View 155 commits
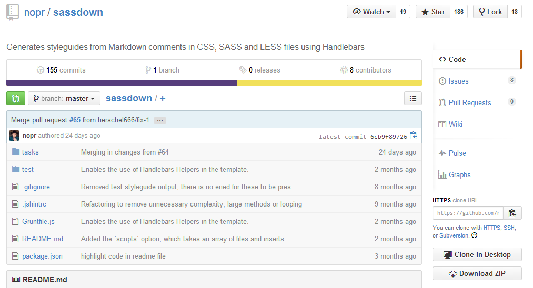 pyautogui.click(x=62, y=70)
